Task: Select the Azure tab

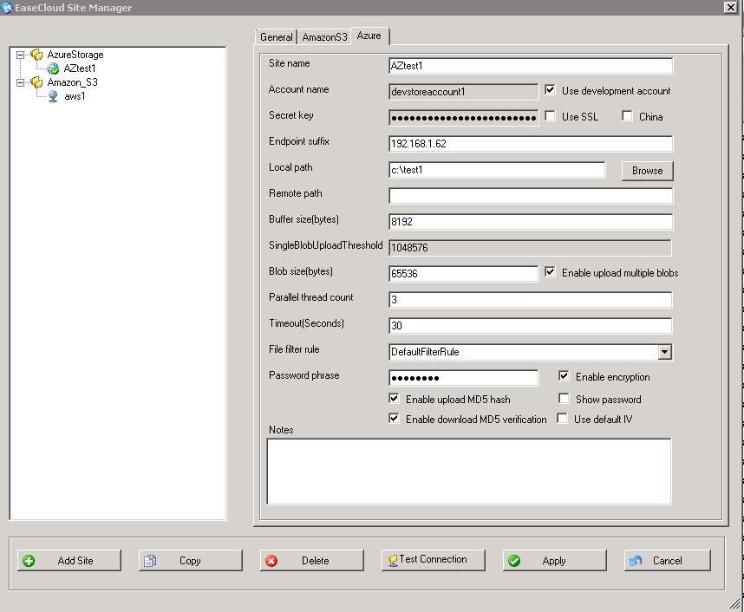Action: pos(369,36)
